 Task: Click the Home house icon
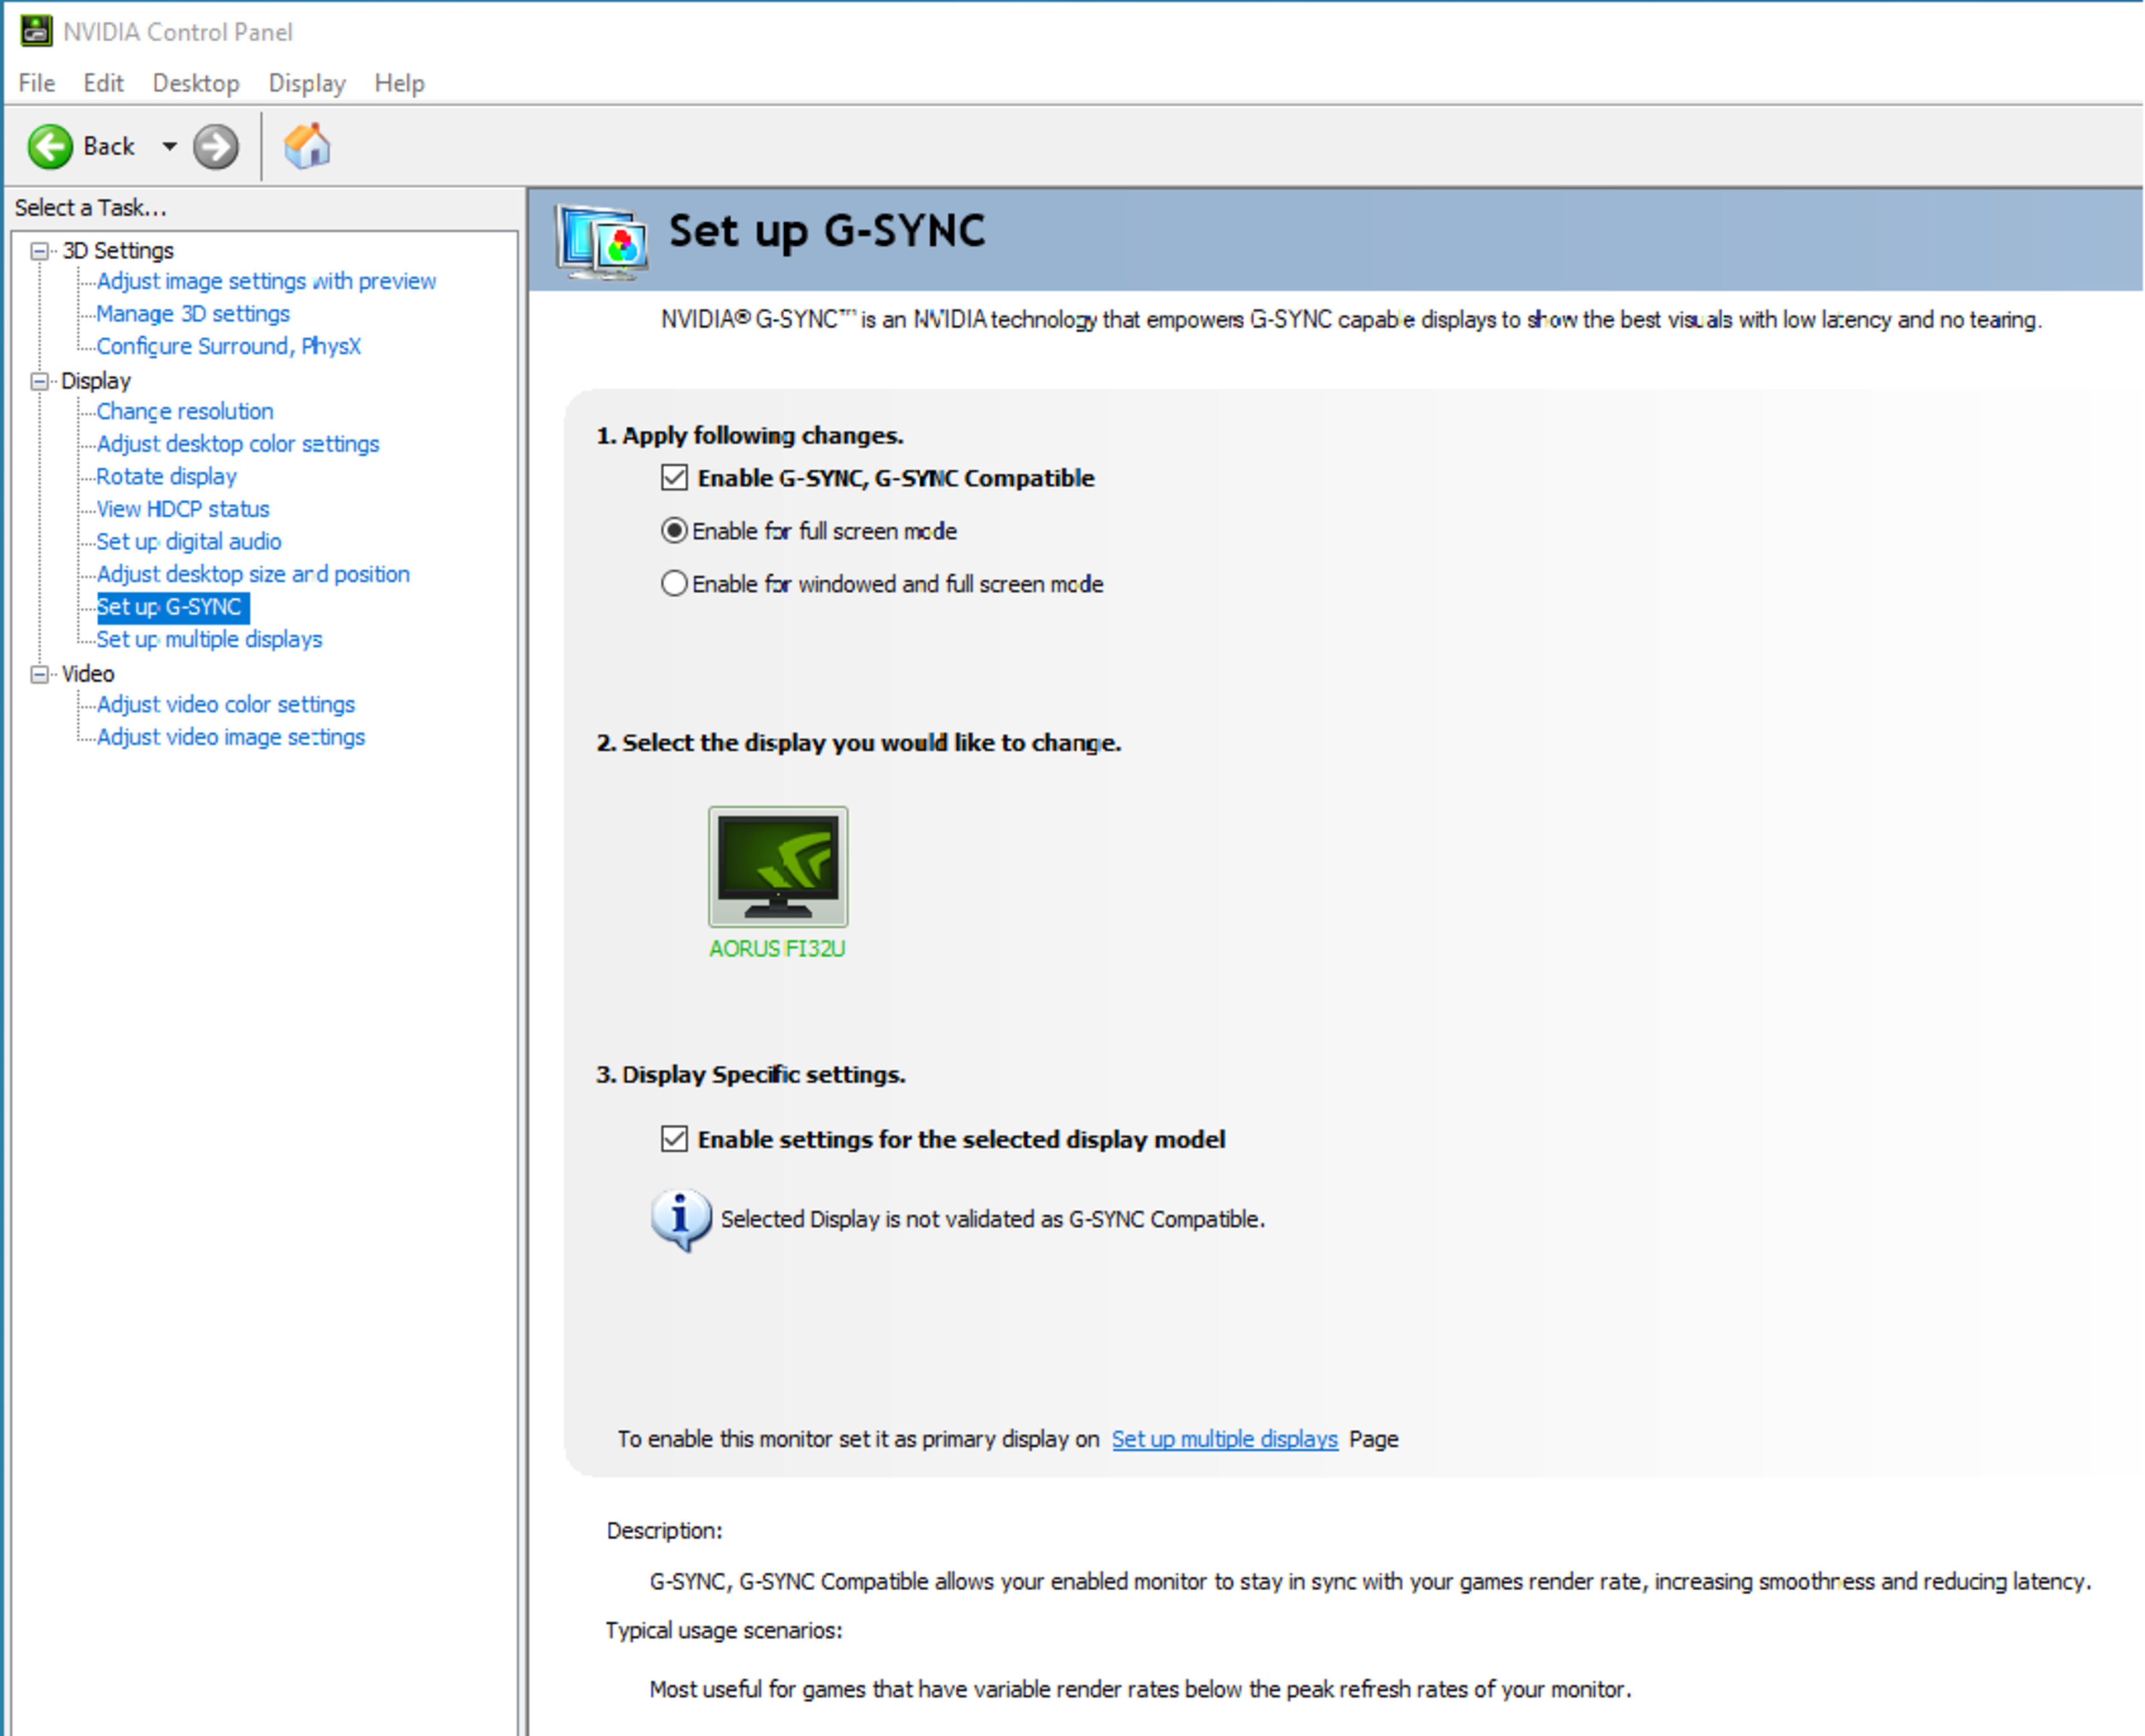tap(307, 146)
